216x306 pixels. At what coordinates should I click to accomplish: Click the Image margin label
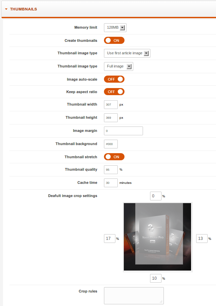tap(85, 131)
